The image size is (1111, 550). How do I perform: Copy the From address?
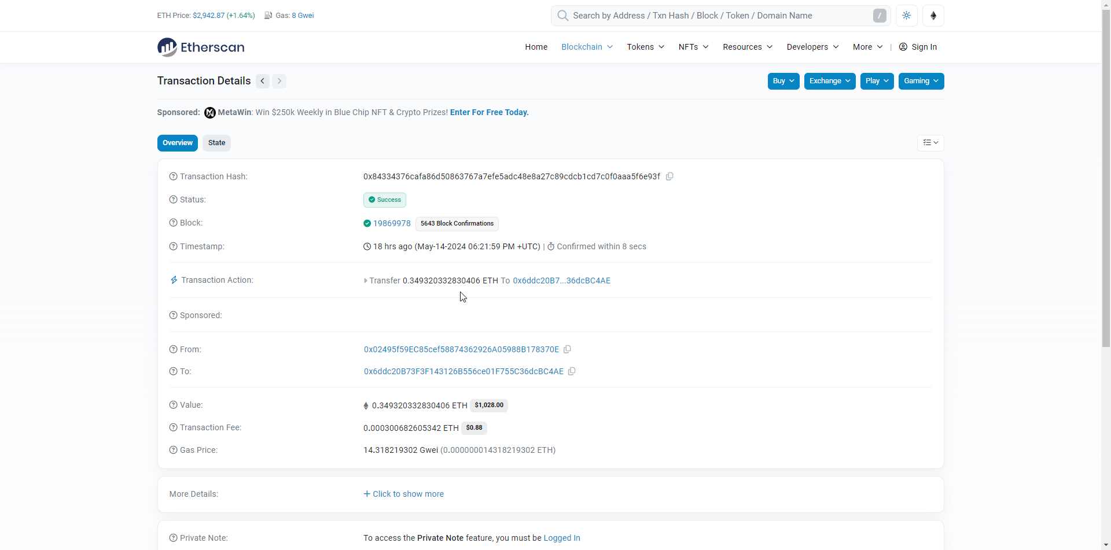point(567,349)
